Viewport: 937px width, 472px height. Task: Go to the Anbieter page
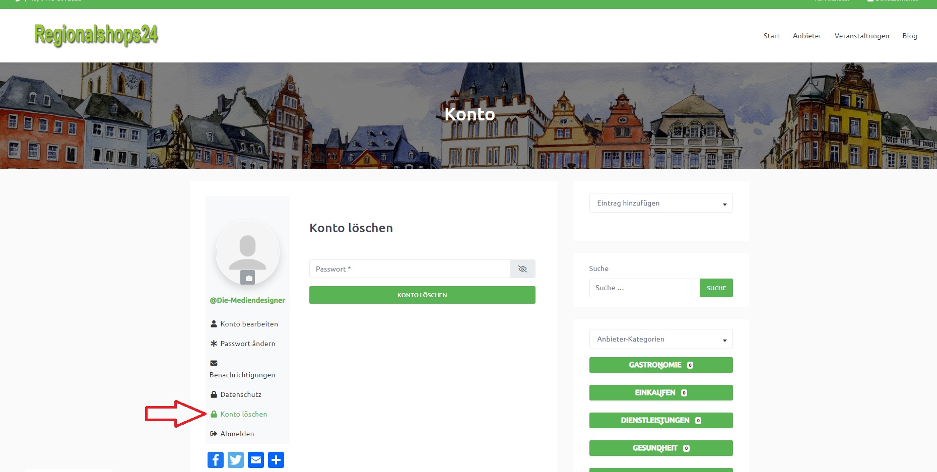coord(807,36)
